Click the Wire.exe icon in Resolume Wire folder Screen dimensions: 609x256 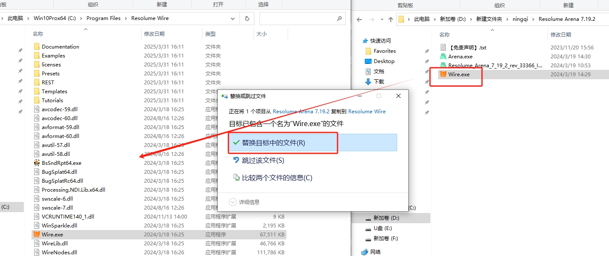37,234
